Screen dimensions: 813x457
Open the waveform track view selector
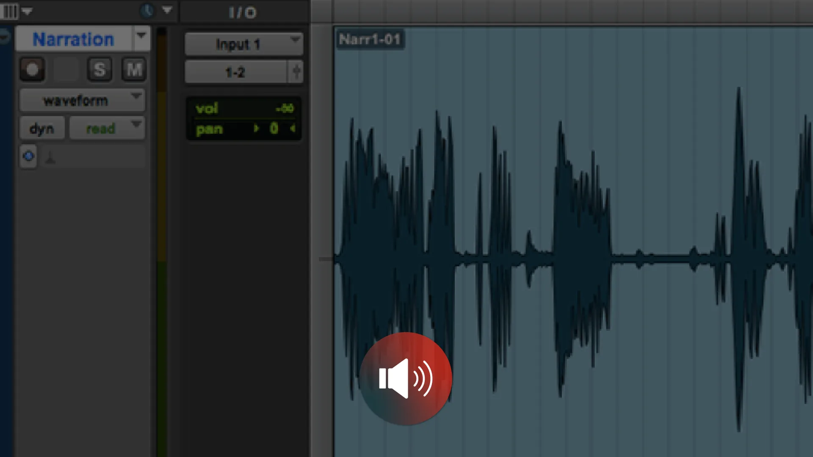(x=82, y=100)
